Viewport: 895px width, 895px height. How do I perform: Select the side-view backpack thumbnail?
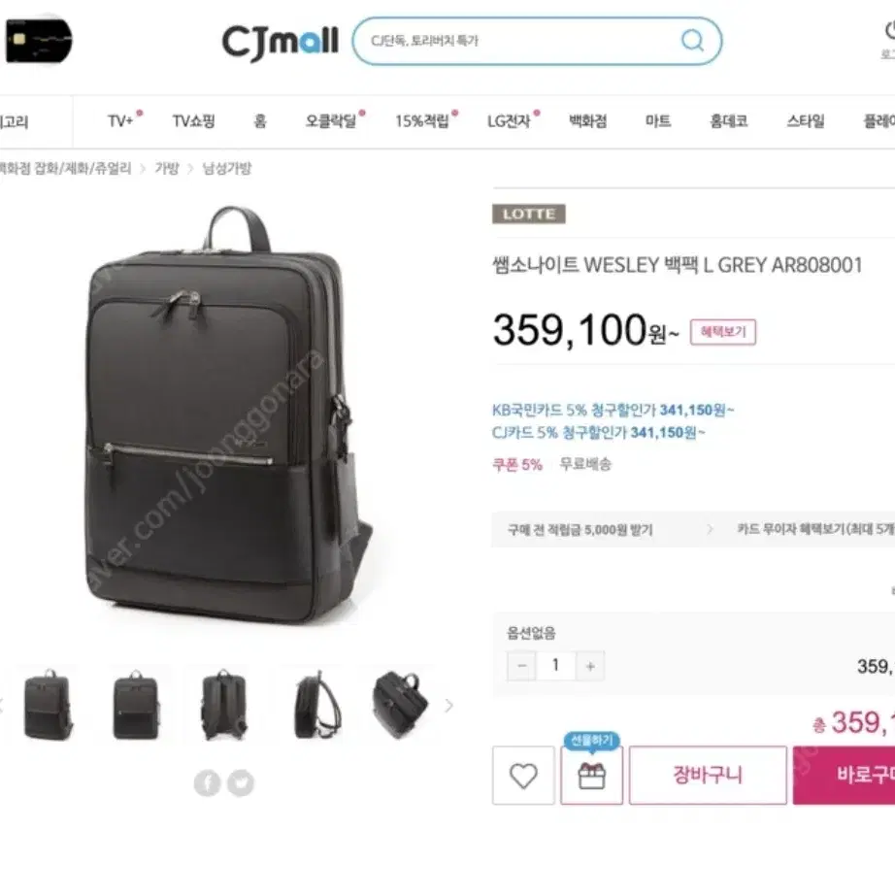(x=316, y=706)
